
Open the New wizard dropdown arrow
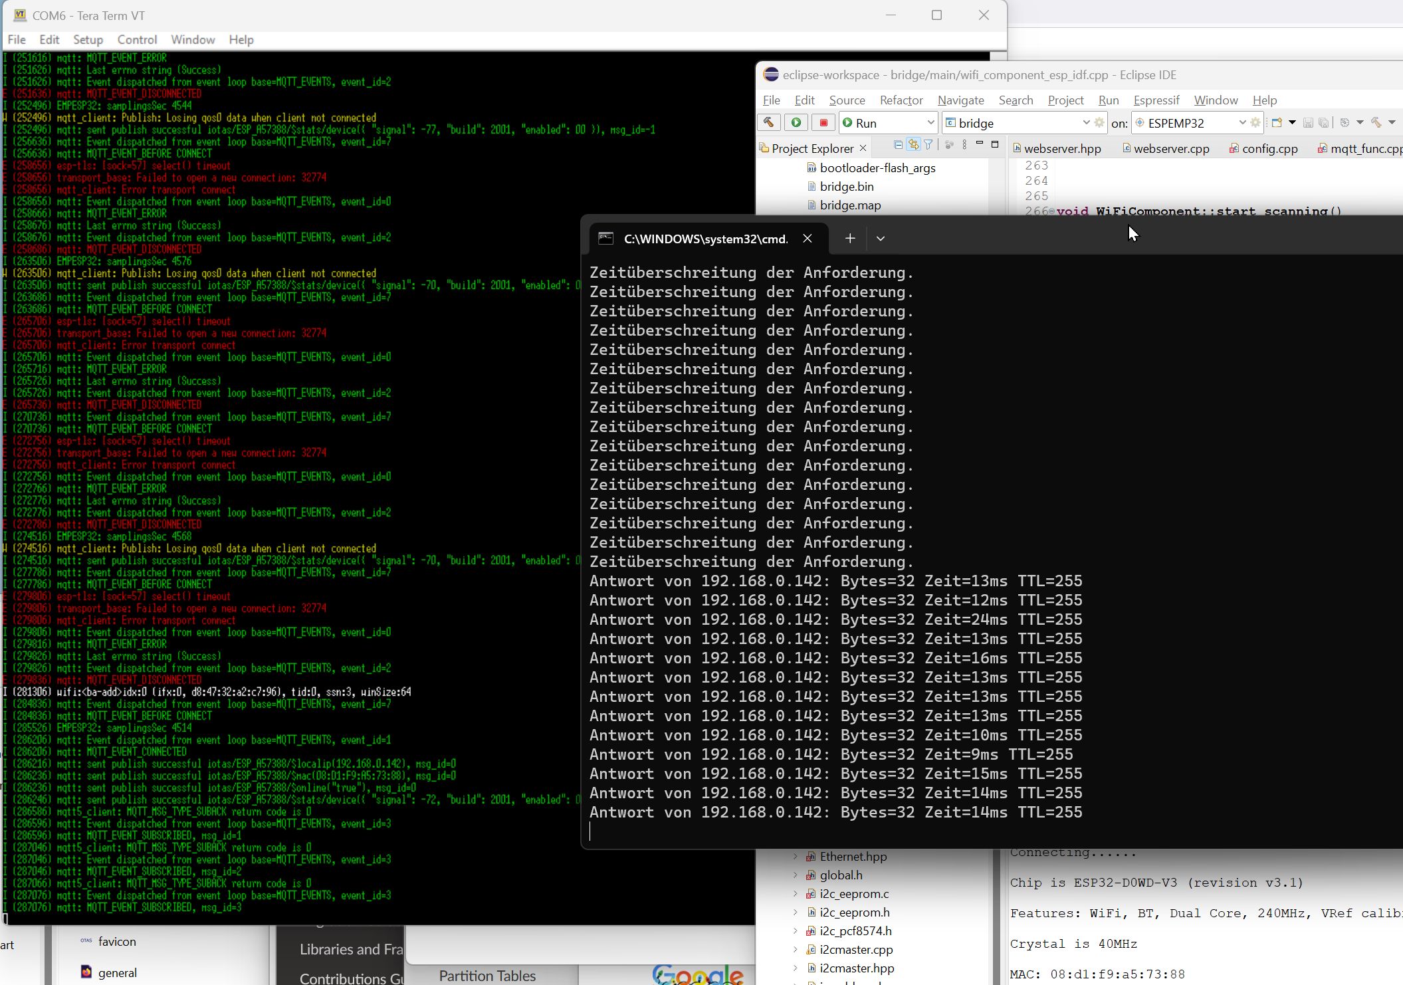point(1292,122)
